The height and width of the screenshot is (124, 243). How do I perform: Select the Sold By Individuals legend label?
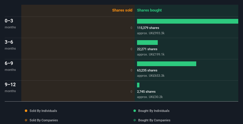[x=43, y=111]
